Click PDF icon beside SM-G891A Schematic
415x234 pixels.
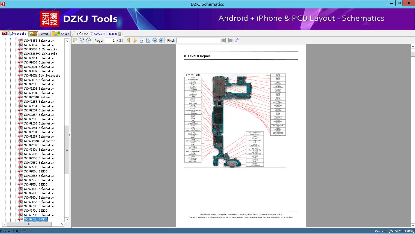20,58
